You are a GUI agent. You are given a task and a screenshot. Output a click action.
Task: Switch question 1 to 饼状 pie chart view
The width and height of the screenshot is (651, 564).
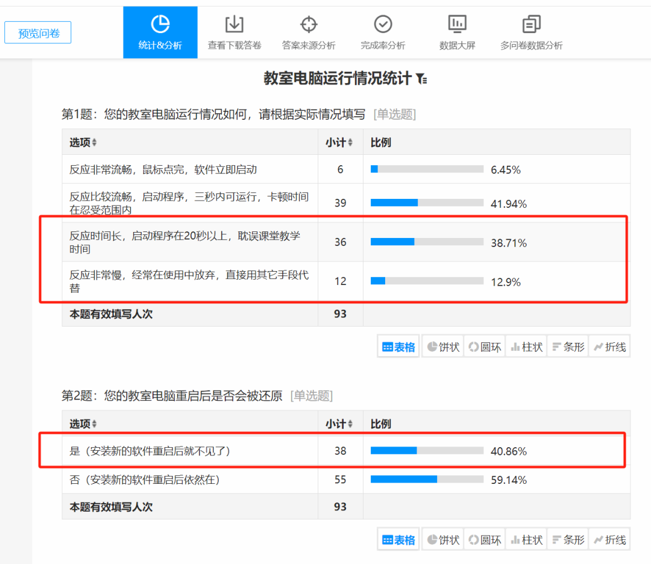tap(442, 346)
